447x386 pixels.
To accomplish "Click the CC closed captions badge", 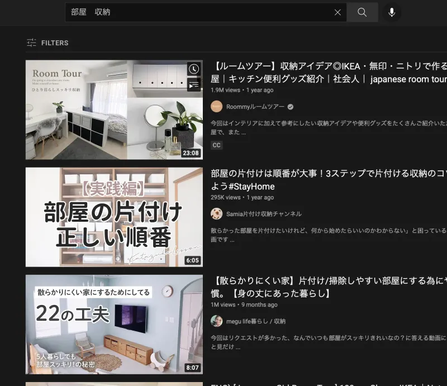I will click(x=216, y=145).
